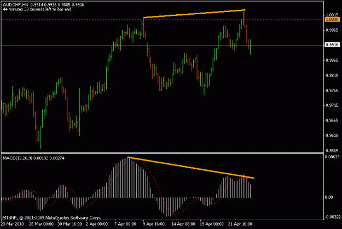Click the 1.0015 price scale value
This screenshot has height=229, width=342.
click(332, 15)
